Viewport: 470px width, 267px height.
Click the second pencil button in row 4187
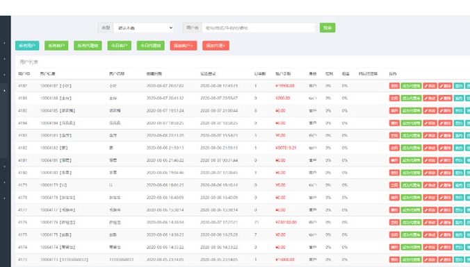point(445,86)
